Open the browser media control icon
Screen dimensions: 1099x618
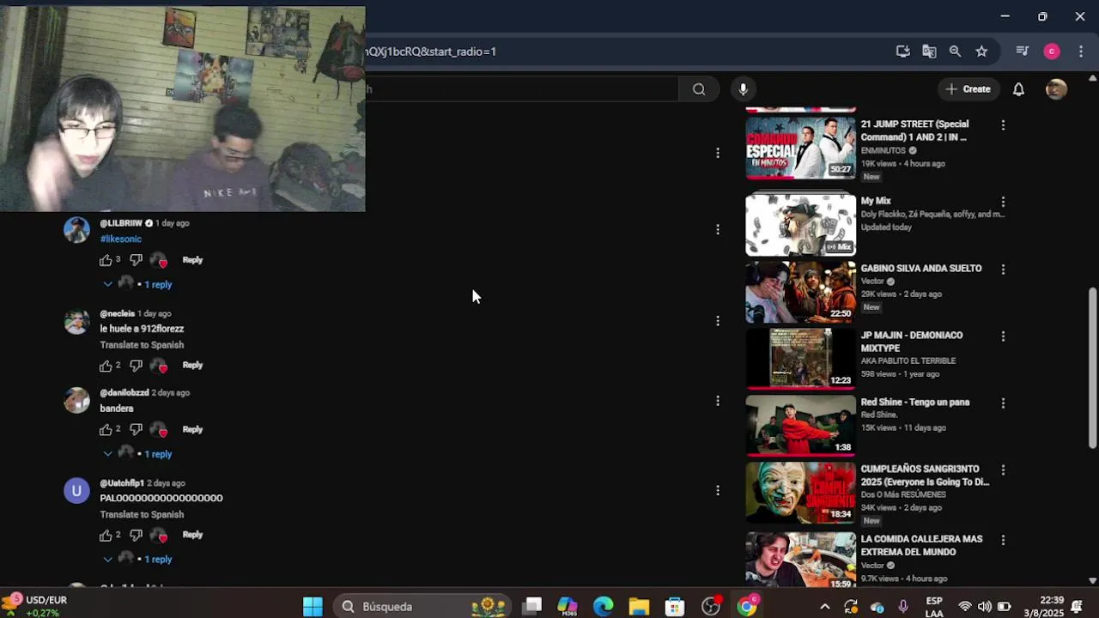[x=1022, y=51]
